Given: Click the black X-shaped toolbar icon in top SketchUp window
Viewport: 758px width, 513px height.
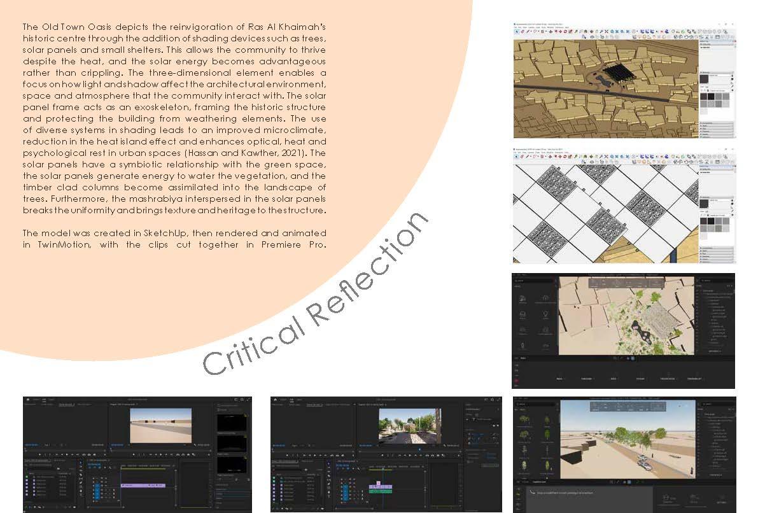Looking at the screenshot, I should pyautogui.click(x=606, y=31).
